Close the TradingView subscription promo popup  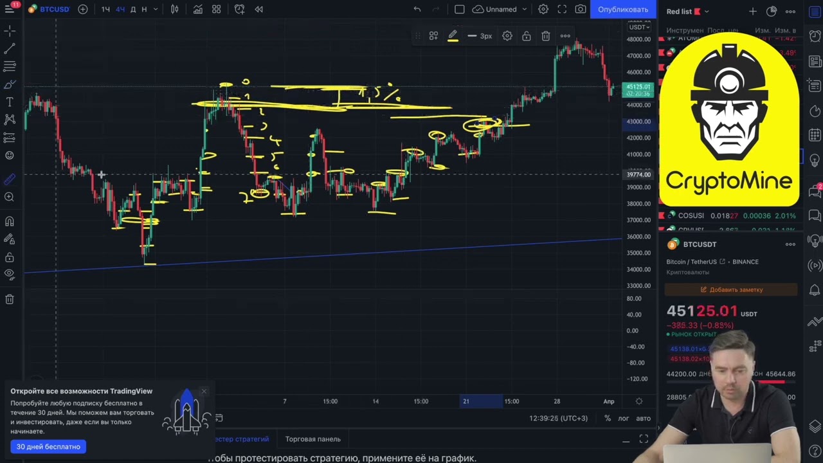coord(204,391)
